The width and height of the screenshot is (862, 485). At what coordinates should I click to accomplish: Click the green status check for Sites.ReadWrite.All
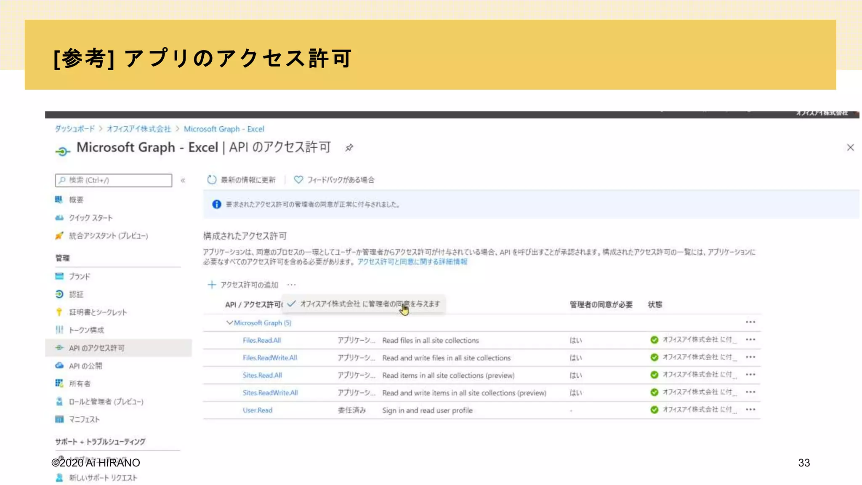pos(654,392)
